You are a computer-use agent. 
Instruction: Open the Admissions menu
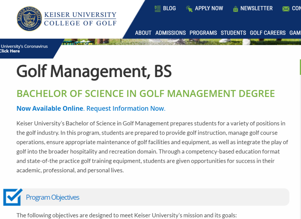click(170, 33)
